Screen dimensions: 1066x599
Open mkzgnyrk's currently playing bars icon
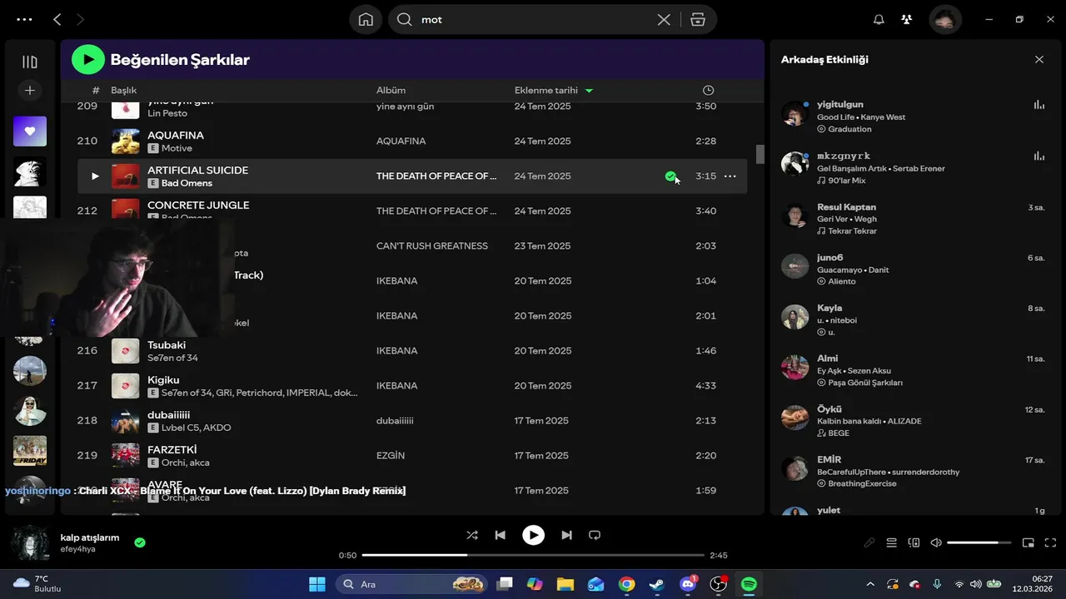pyautogui.click(x=1039, y=156)
